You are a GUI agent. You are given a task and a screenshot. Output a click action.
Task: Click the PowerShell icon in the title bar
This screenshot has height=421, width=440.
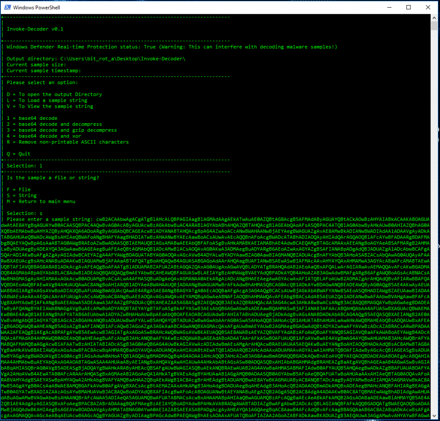pyautogui.click(x=7, y=7)
